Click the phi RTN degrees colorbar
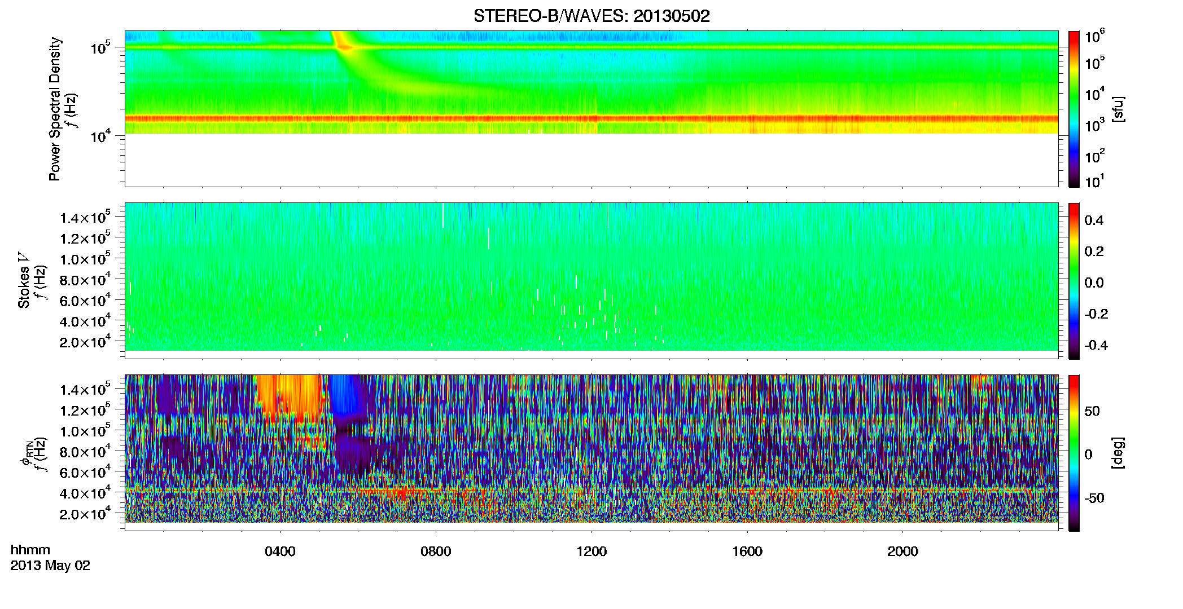Image resolution: width=1183 pixels, height=609 pixels. pos(1074,453)
